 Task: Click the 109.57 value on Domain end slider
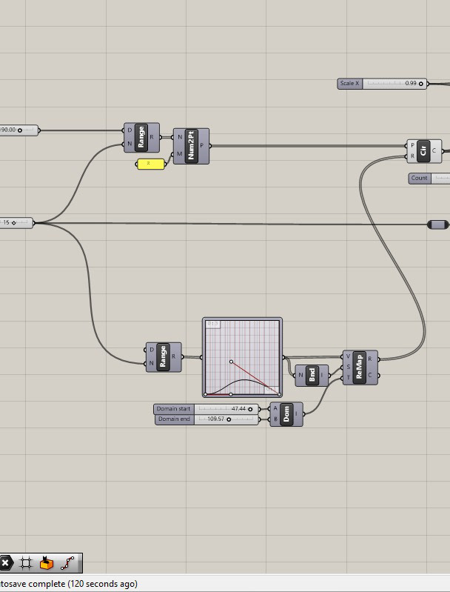216,419
